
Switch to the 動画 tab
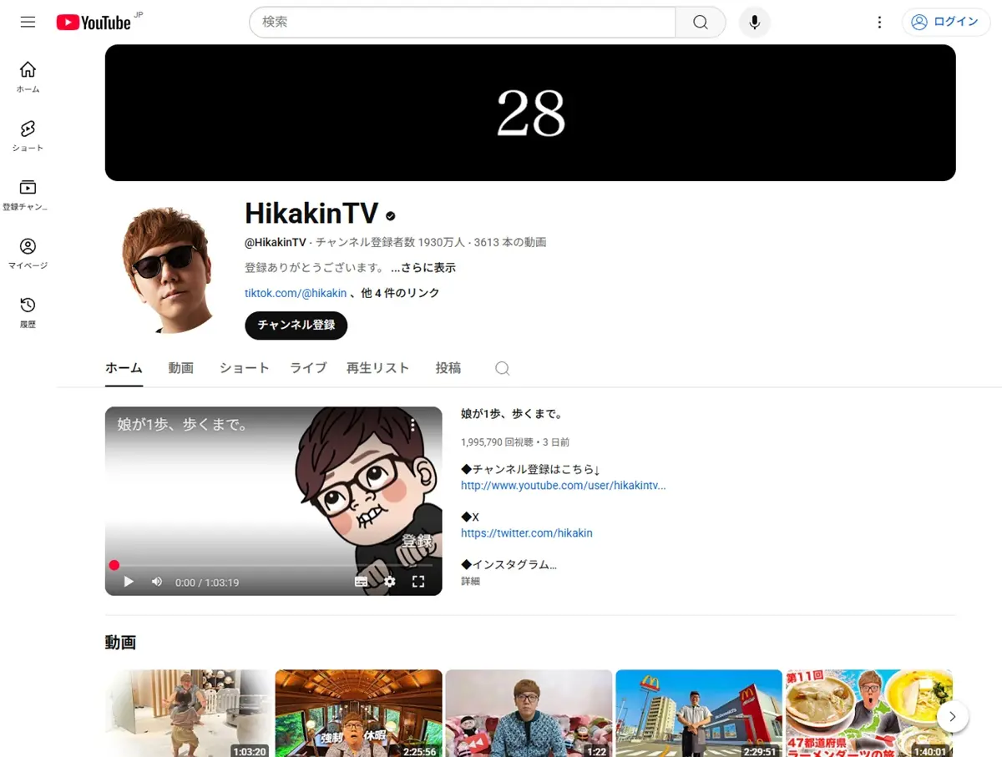[x=180, y=367]
